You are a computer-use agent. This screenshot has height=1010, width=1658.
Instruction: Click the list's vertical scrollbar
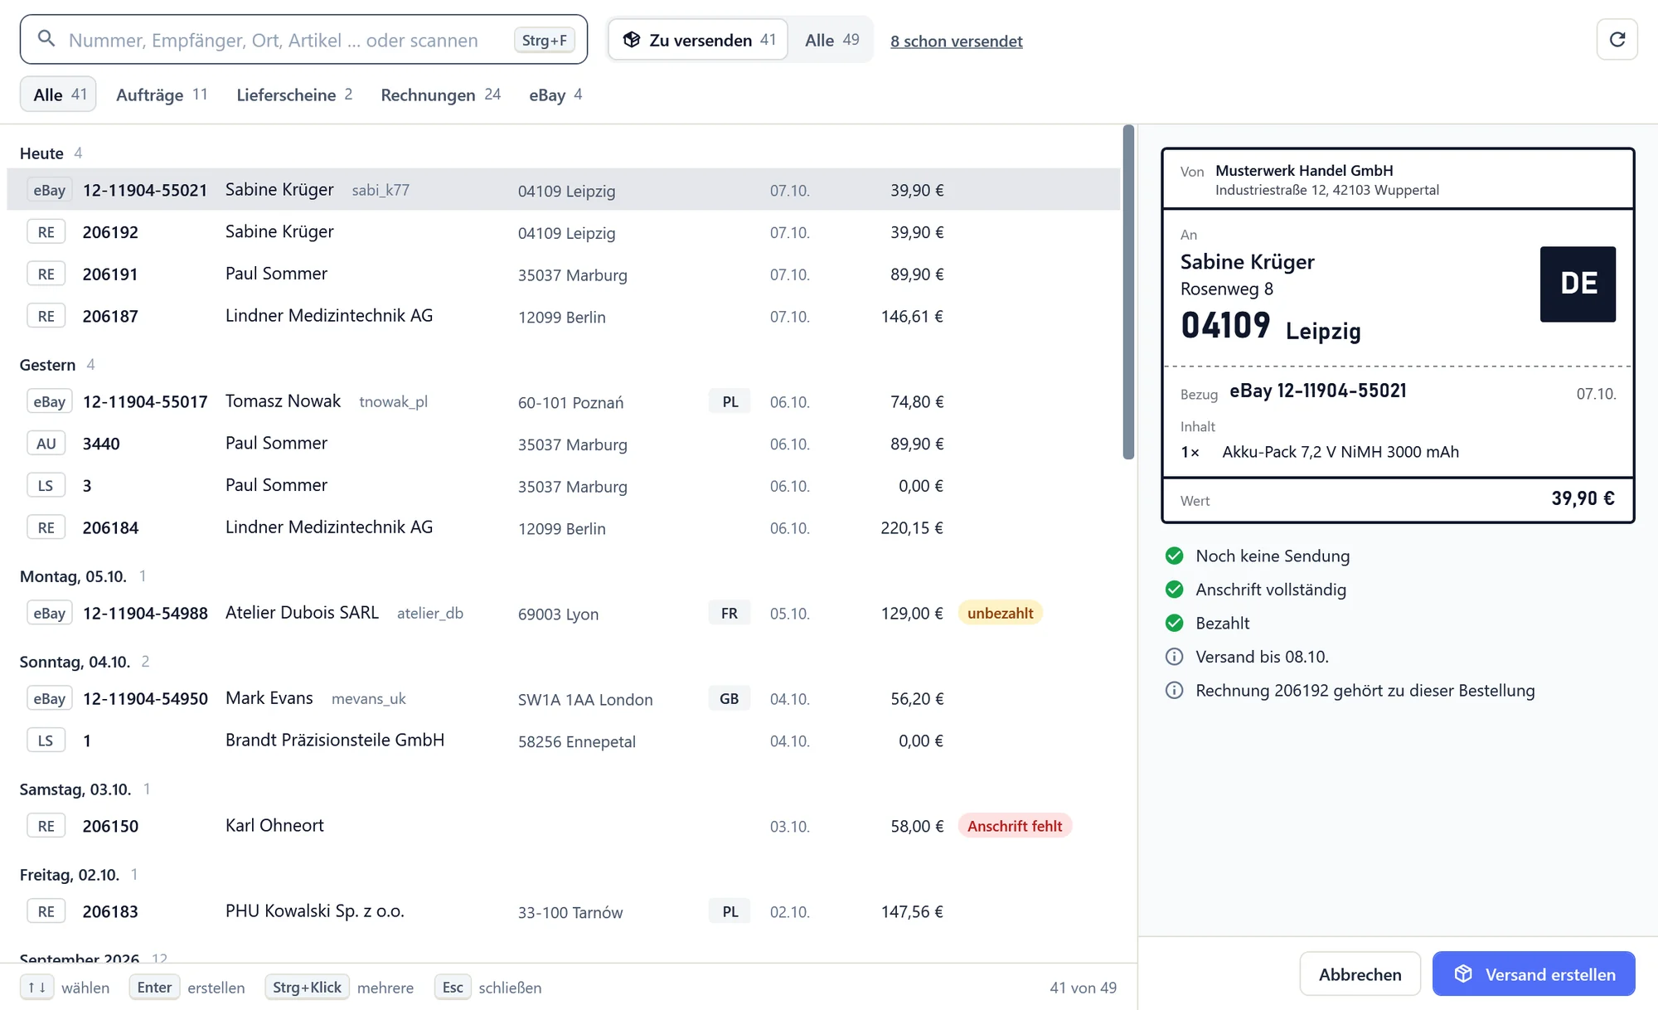[1128, 292]
